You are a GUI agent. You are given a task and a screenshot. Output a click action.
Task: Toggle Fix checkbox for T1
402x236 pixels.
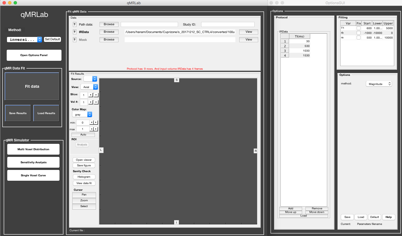[x=359, y=28]
